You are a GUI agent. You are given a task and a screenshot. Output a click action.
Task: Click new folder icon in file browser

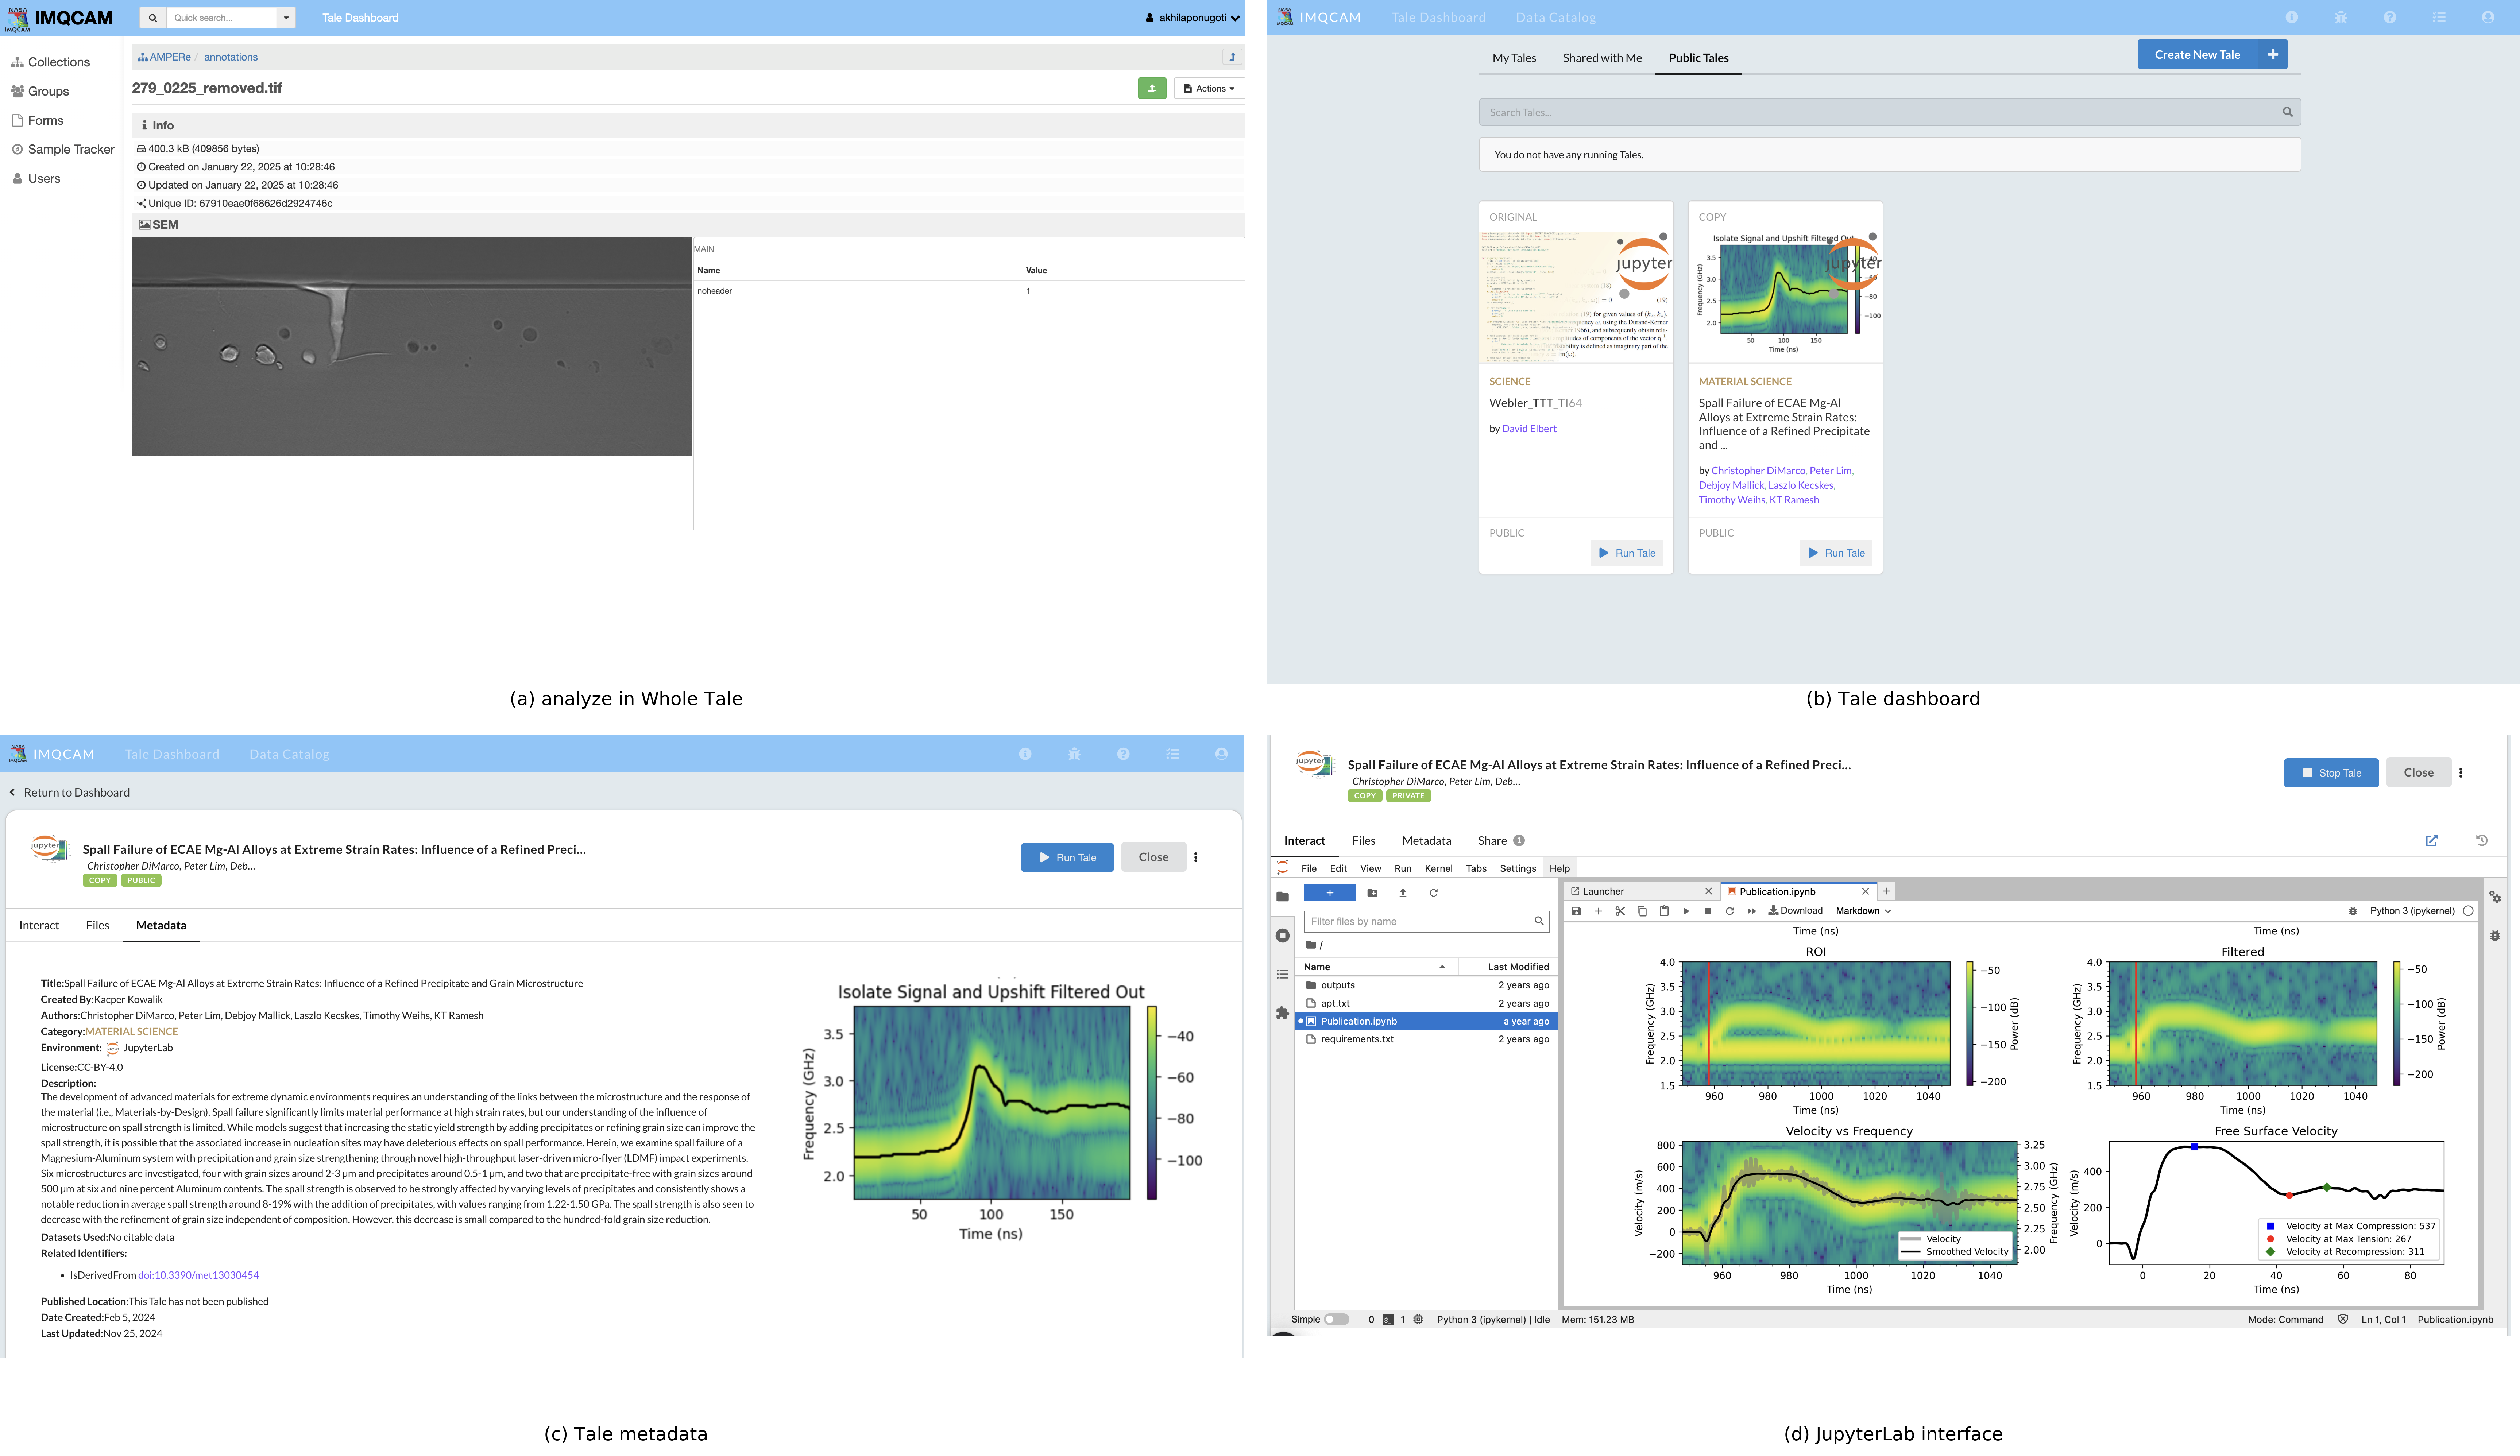[x=1372, y=893]
